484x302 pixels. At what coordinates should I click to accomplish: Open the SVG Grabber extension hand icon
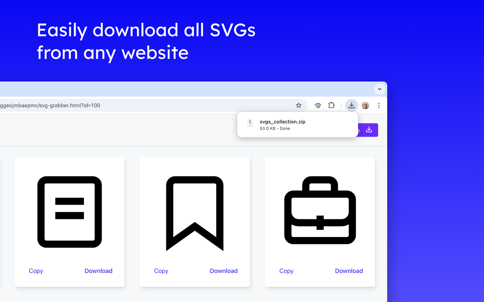[318, 105]
